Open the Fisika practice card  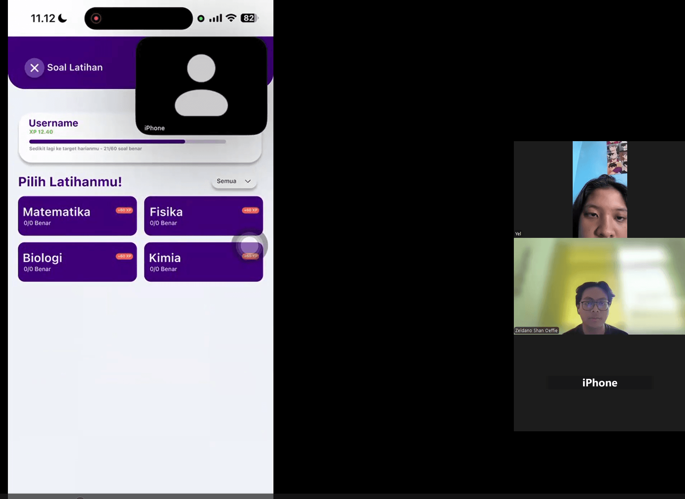[203, 216]
